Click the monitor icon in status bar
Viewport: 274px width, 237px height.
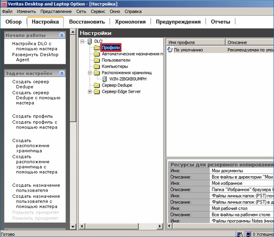click(248, 234)
